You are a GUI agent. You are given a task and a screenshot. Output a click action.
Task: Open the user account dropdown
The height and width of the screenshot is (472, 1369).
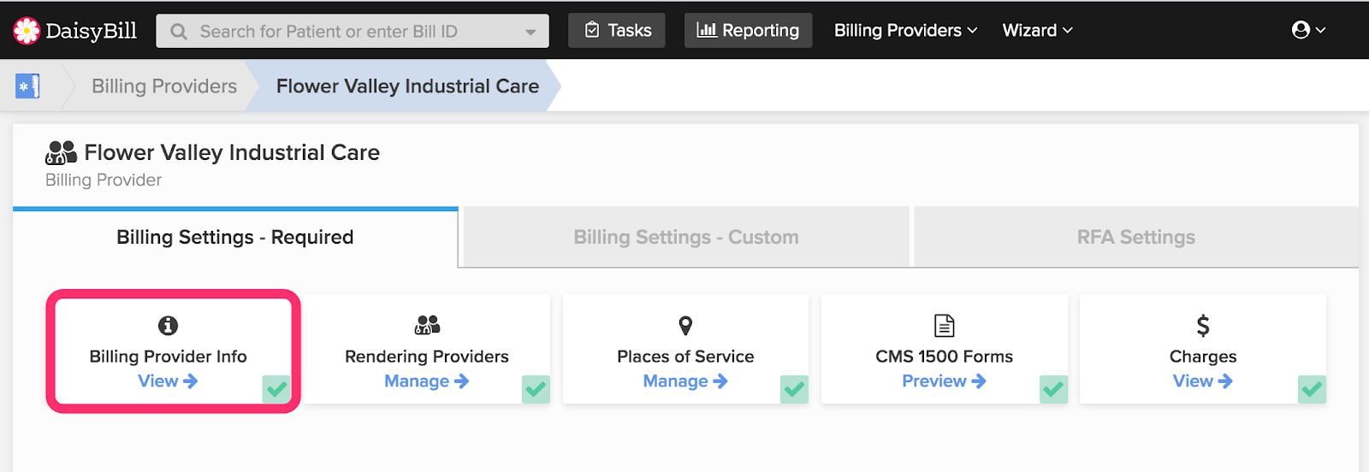1308,30
